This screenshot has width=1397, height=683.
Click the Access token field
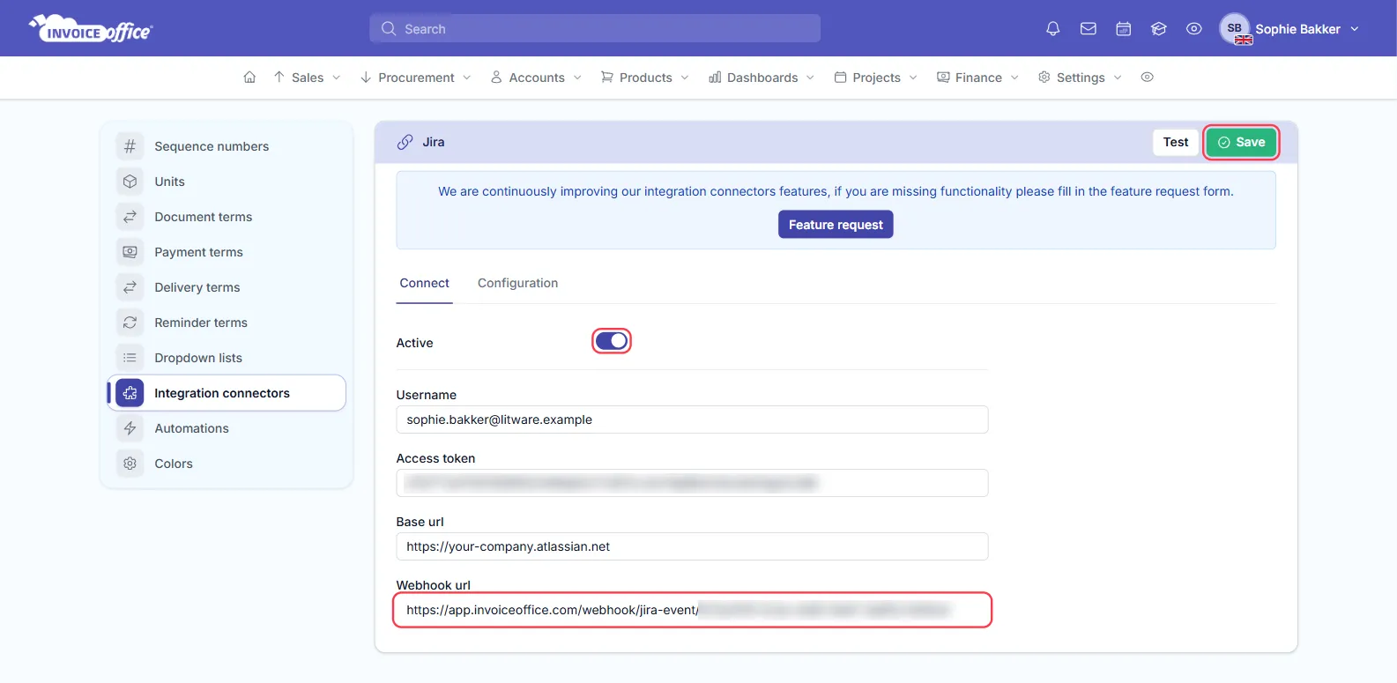point(692,483)
